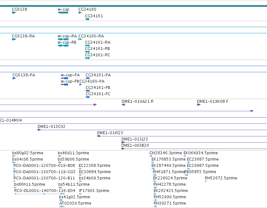This screenshot has width=267, height=208.
Task: Select transcript label CG34160-RA
Action: pyautogui.click(x=91, y=36)
